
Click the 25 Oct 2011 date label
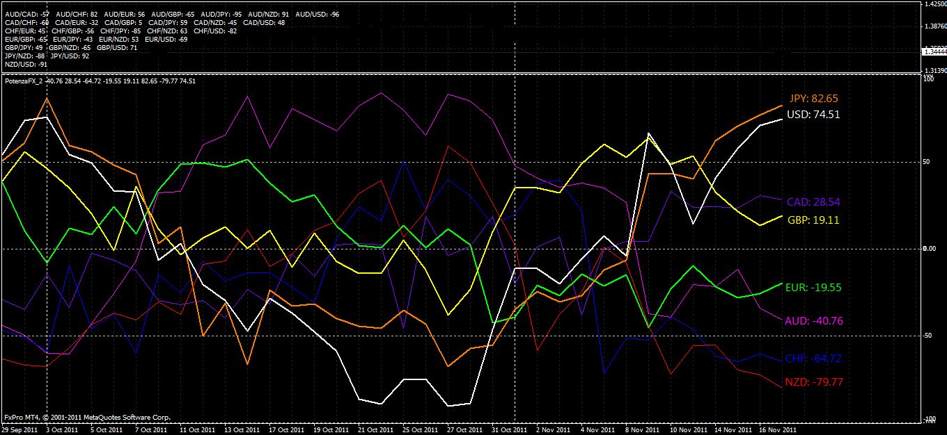pos(420,430)
